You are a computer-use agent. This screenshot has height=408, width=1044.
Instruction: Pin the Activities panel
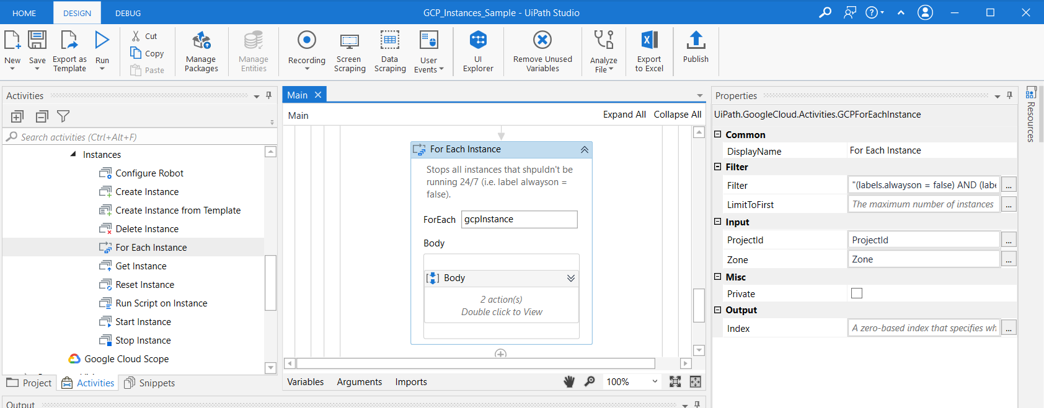pyautogui.click(x=268, y=95)
